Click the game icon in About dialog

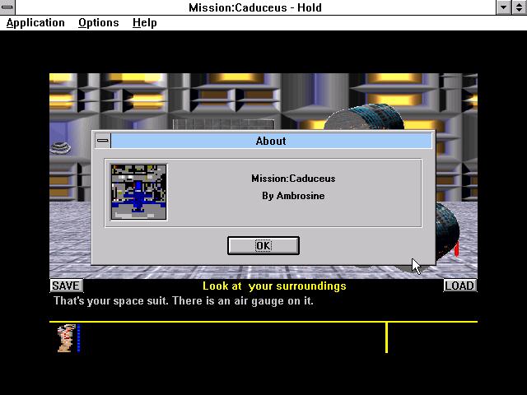138,192
